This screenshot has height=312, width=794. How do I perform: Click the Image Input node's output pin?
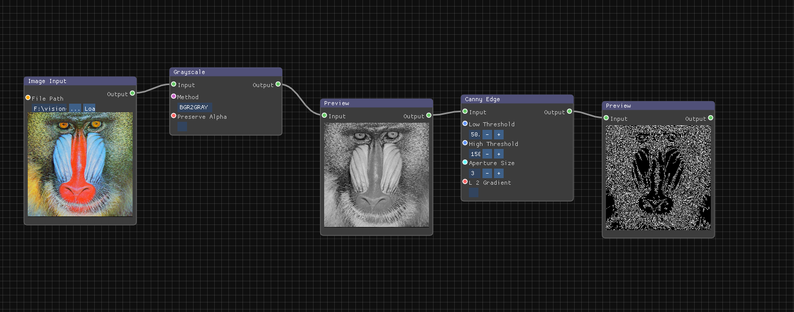tap(133, 93)
